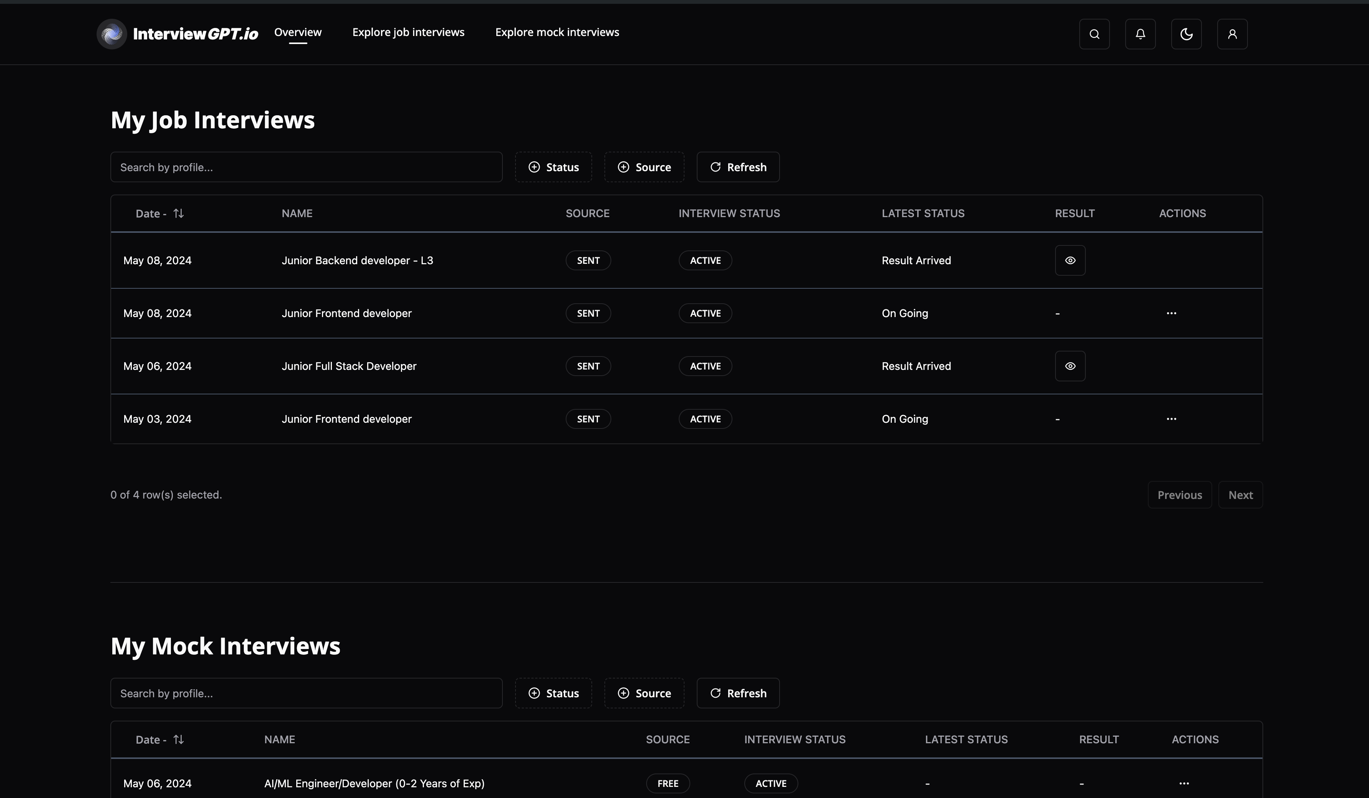
Task: Open the notifications bell
Action: tap(1140, 34)
